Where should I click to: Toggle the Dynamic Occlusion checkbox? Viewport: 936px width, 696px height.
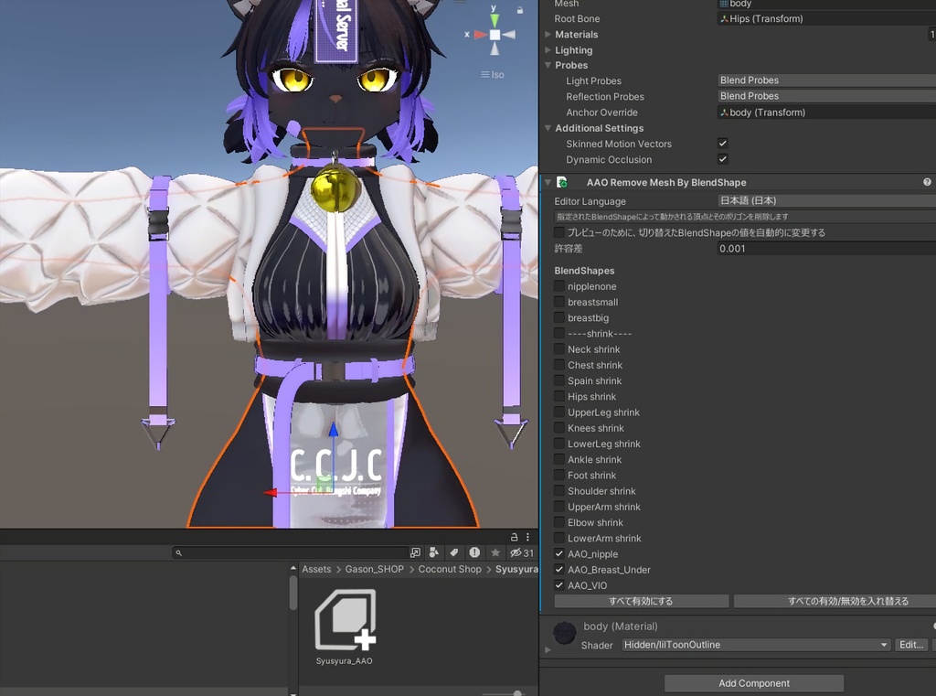pyautogui.click(x=723, y=159)
